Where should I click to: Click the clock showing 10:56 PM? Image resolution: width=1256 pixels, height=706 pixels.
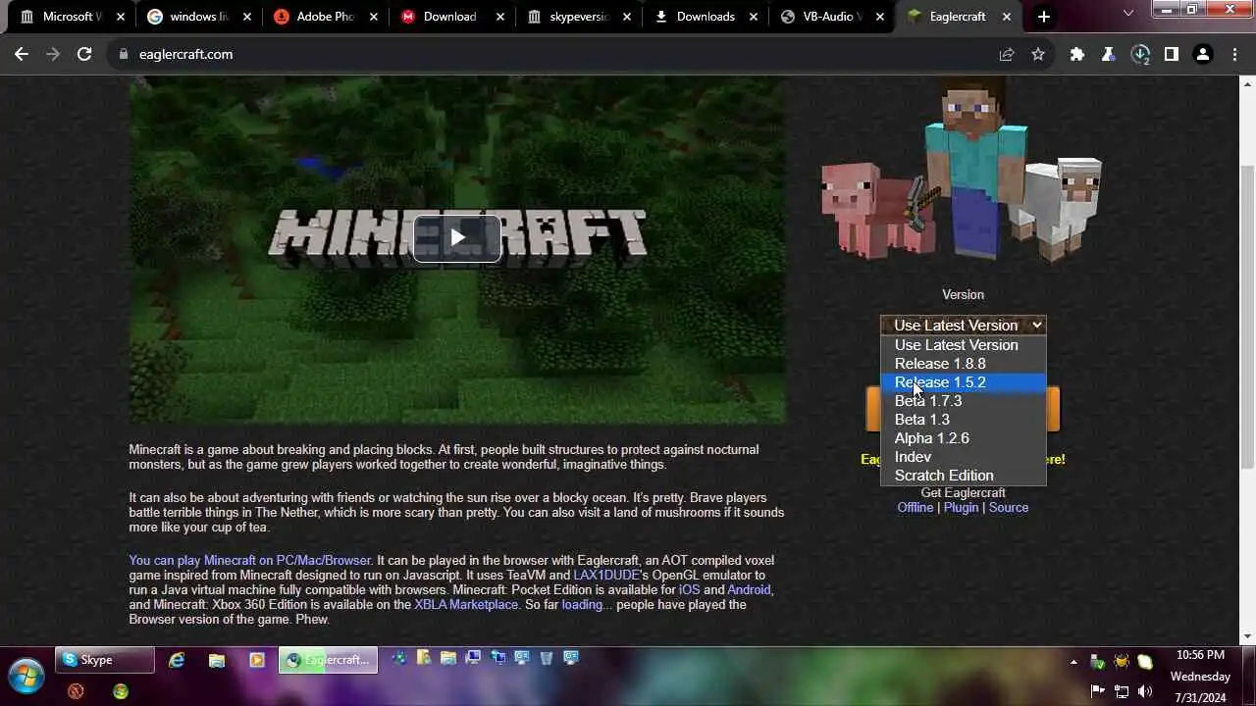(x=1199, y=655)
